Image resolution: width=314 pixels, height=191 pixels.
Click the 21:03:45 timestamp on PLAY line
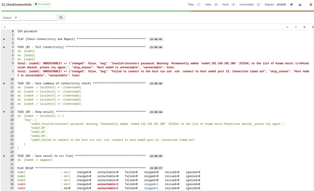point(156,39)
